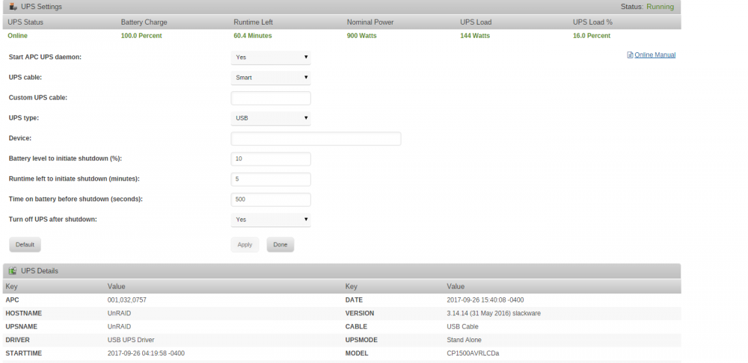Click the Battery level to initiate shutdown field
The height and width of the screenshot is (363, 748).
pos(271,158)
